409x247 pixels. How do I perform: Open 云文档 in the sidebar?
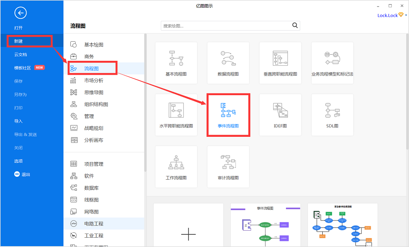point(20,55)
